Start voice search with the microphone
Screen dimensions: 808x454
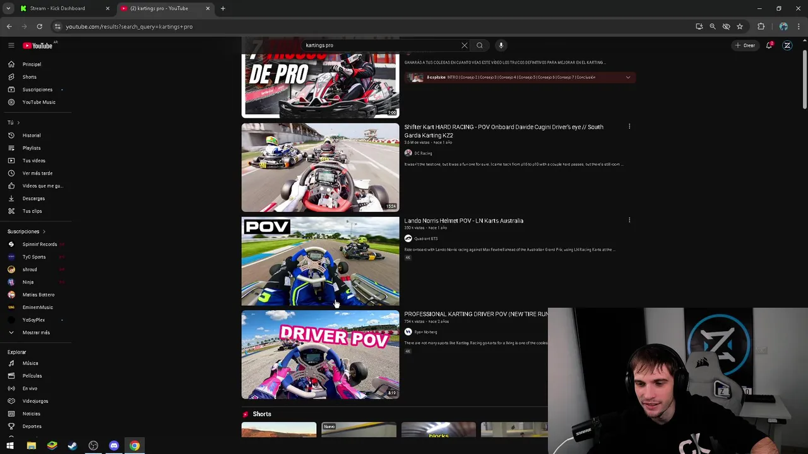point(501,45)
